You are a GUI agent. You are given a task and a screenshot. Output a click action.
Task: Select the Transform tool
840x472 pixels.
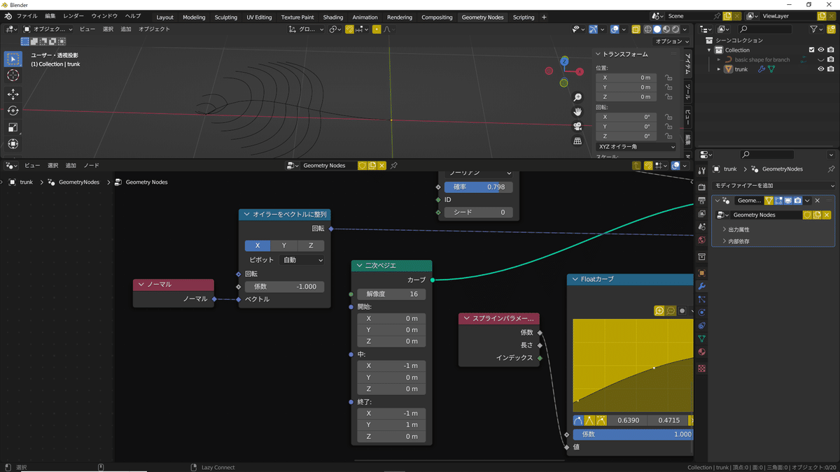coord(13,144)
